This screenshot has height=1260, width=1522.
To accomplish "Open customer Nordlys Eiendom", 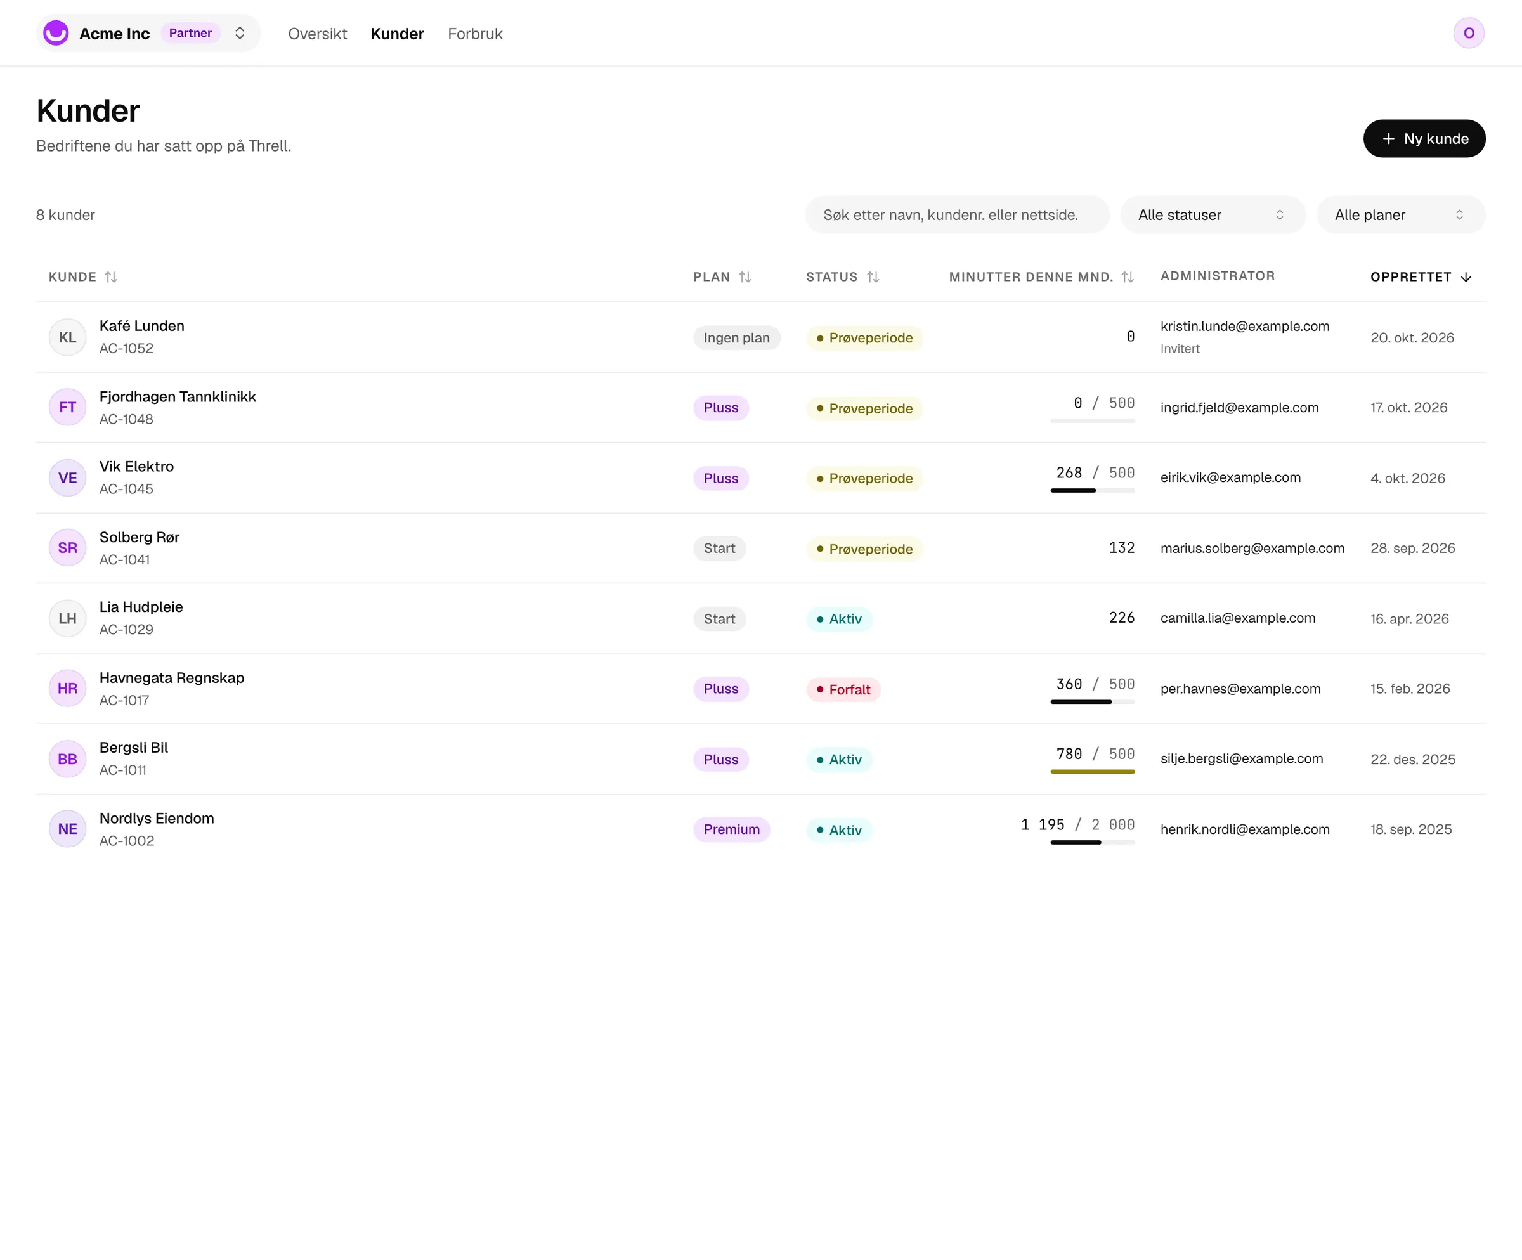I will (x=157, y=818).
